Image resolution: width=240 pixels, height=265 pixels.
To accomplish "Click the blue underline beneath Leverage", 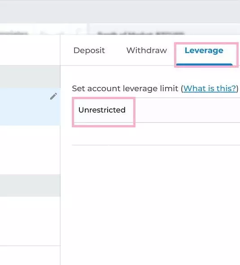I will (204, 65).
